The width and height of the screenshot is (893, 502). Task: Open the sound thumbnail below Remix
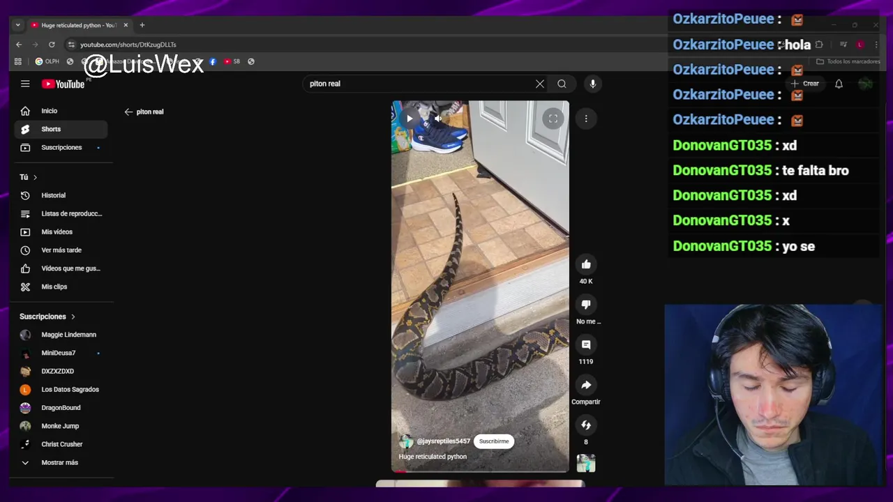(x=586, y=463)
